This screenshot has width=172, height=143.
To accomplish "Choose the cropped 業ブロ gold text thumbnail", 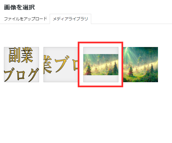I will tap(61, 65).
